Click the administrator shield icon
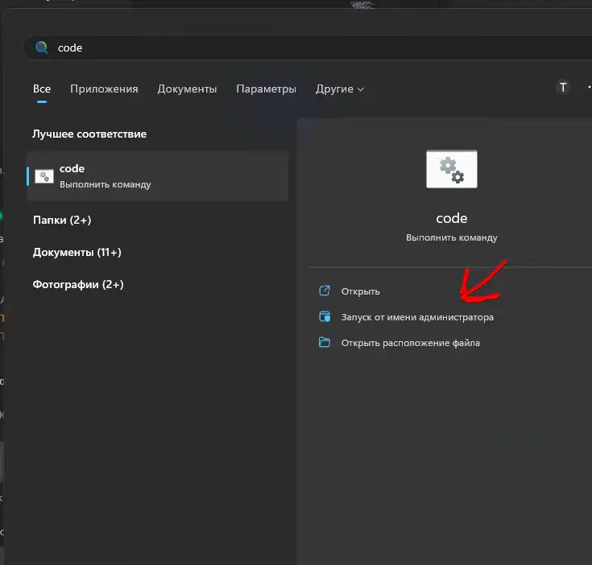The width and height of the screenshot is (592, 565). [x=325, y=316]
